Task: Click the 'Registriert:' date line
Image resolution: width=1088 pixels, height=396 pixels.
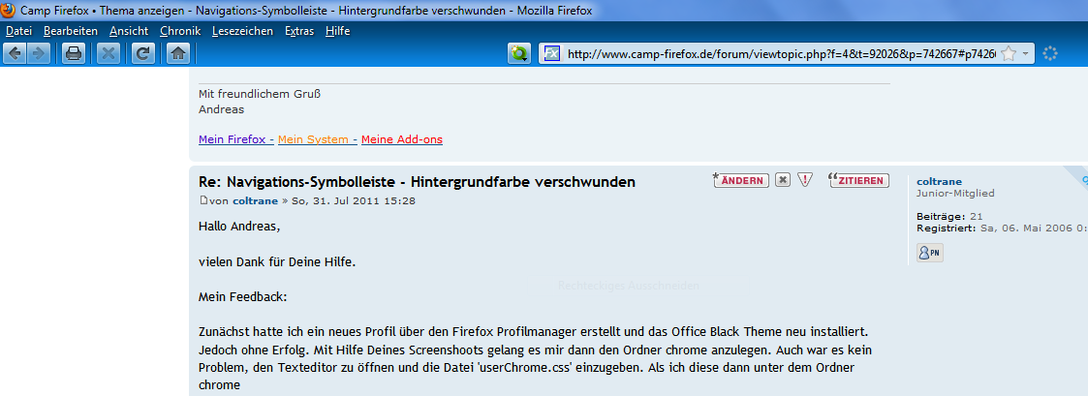Action: [1002, 228]
